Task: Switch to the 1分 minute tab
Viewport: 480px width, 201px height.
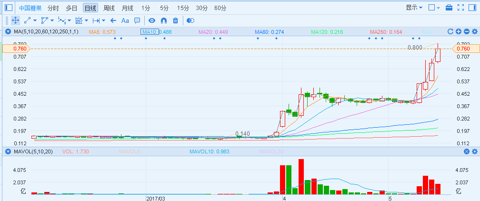Action: coord(146,8)
